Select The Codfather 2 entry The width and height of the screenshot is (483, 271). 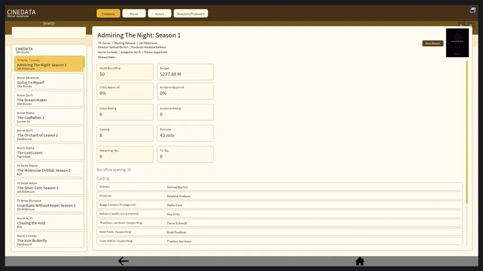click(49, 116)
